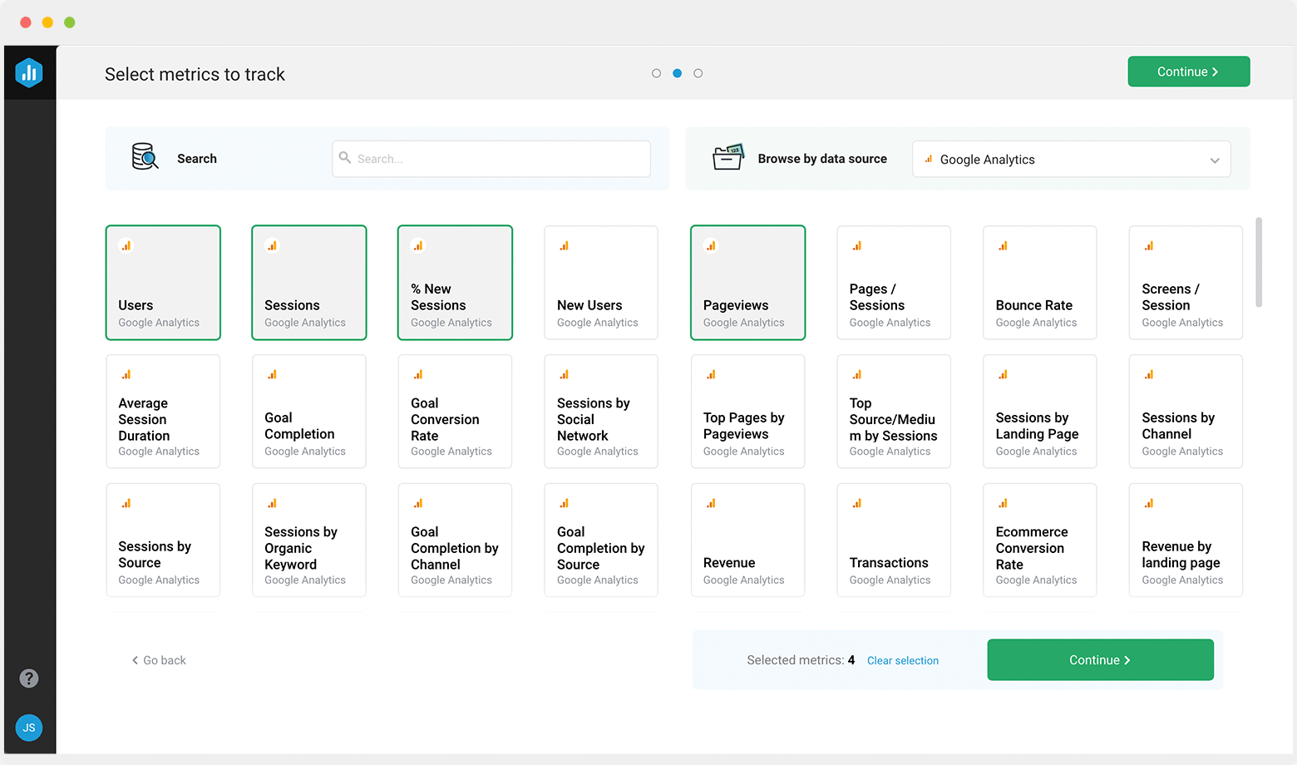Open the Google Analytics data source dropdown
1297x765 pixels.
(x=1072, y=159)
